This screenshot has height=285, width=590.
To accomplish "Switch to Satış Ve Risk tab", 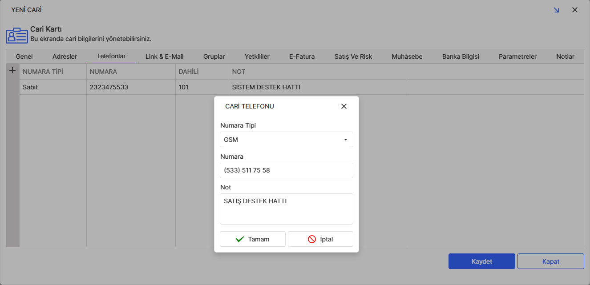I will (353, 56).
